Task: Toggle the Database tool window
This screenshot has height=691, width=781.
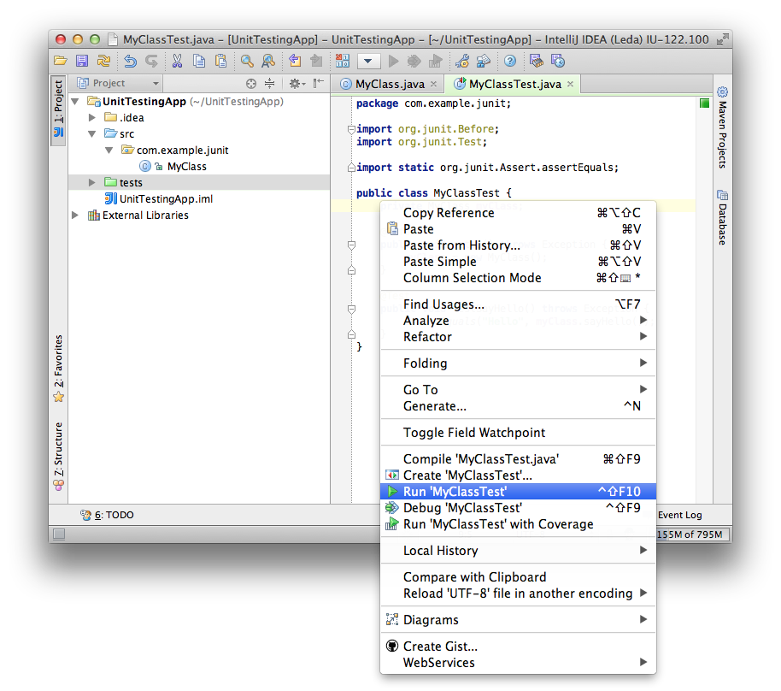Action: [x=722, y=217]
